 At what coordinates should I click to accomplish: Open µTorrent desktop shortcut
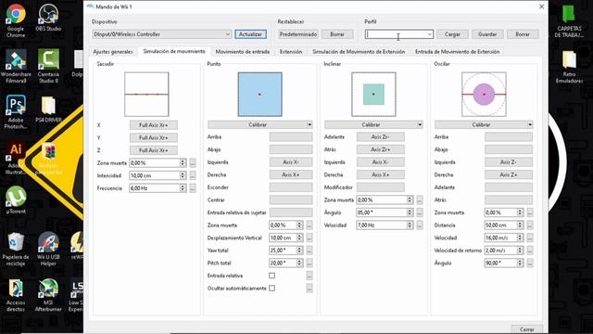(x=16, y=200)
